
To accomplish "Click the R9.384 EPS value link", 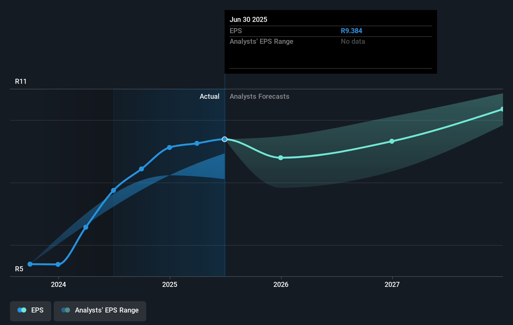I will 351,31.
